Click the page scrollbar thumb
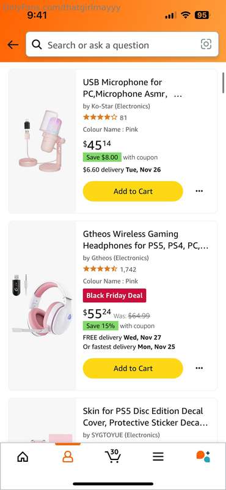226x490 pixels. 223,83
